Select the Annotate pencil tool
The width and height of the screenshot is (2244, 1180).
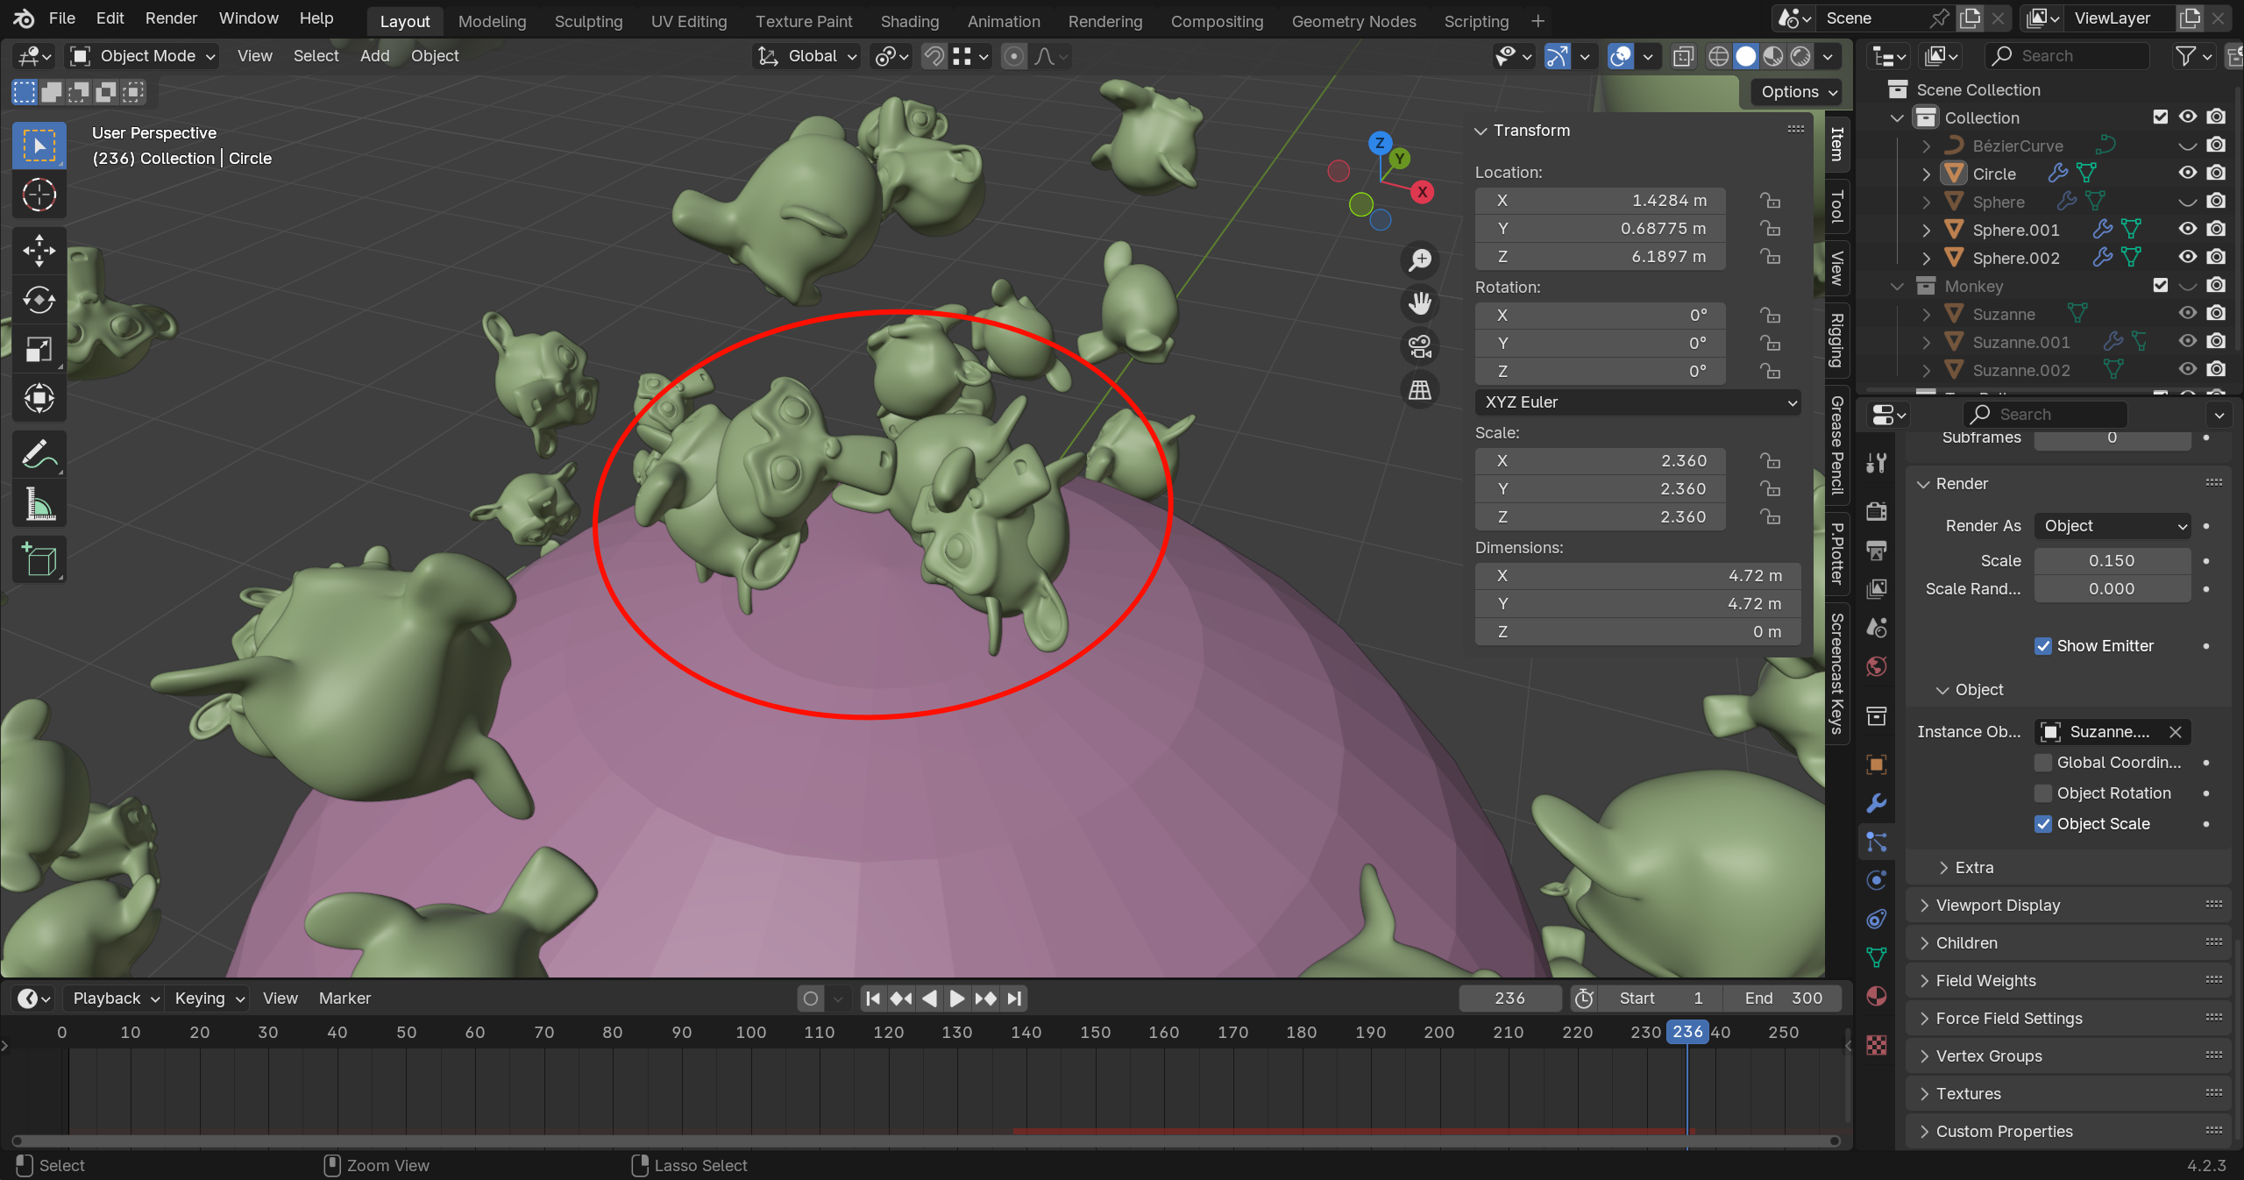pos(39,455)
